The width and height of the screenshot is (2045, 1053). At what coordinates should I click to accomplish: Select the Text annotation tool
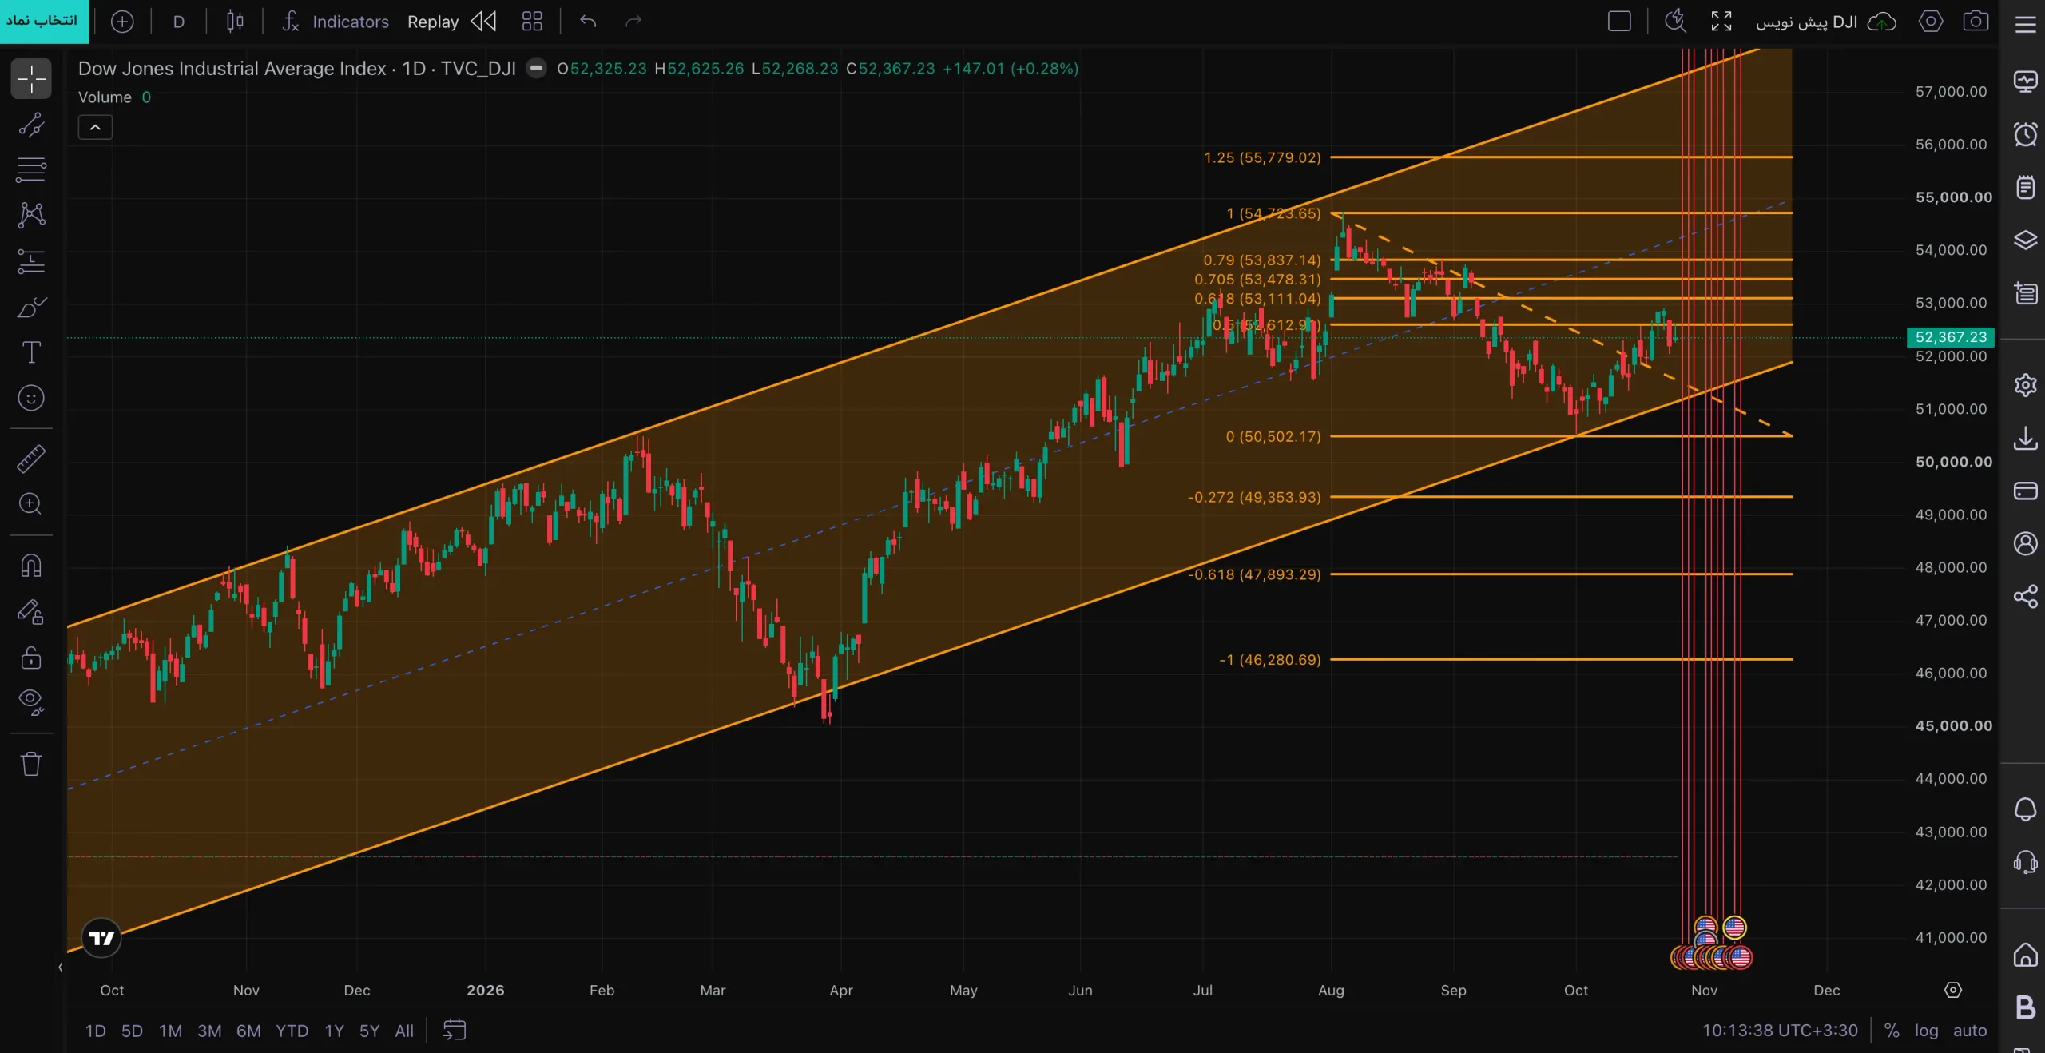[31, 352]
